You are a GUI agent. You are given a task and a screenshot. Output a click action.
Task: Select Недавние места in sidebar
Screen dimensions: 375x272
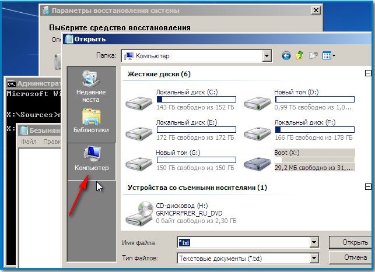[x=90, y=86]
